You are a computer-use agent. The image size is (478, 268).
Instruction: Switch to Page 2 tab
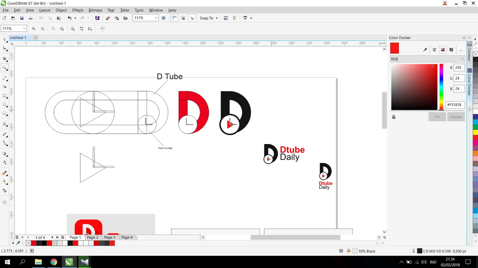[x=92, y=237]
